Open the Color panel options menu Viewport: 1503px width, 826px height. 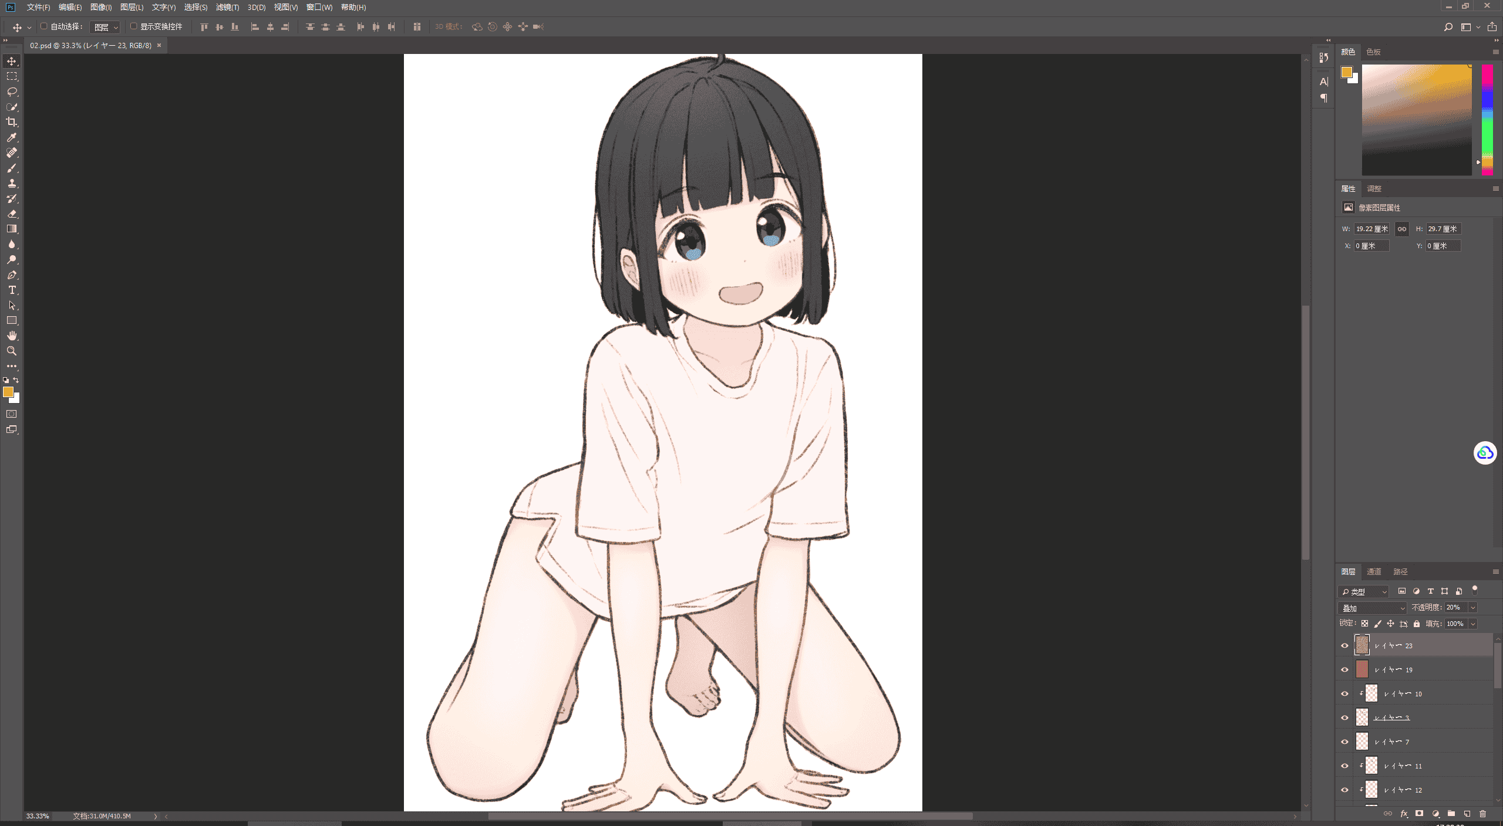1495,52
